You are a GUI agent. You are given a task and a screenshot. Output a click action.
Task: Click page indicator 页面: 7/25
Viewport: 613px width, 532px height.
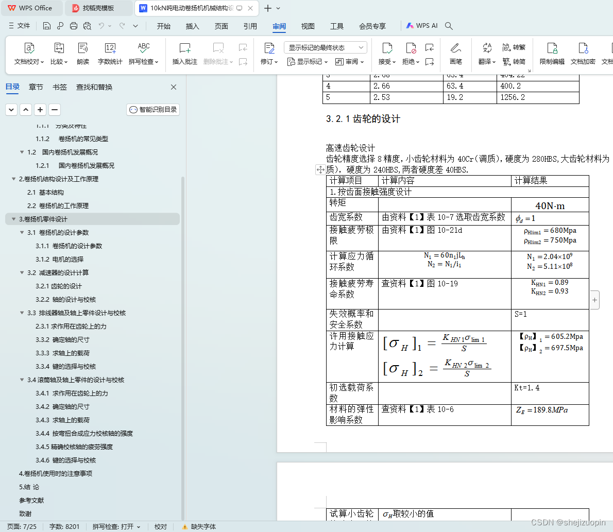click(22, 526)
